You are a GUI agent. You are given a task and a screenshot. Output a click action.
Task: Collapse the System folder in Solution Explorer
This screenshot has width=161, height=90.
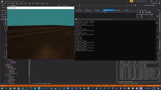click(x=5, y=75)
